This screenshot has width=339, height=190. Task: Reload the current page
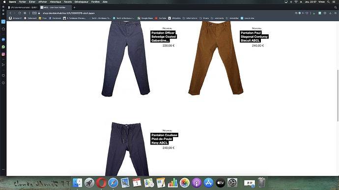(20, 13)
